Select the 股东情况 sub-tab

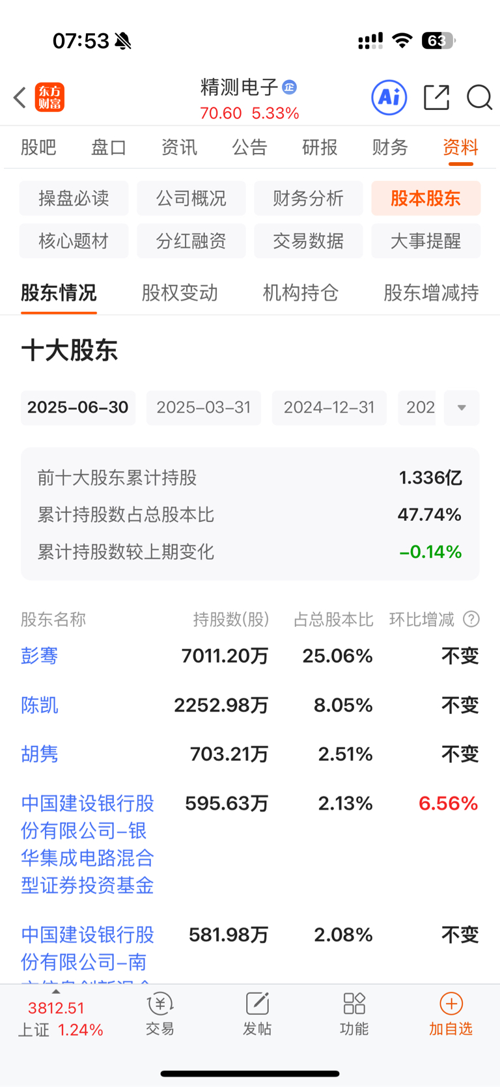pyautogui.click(x=59, y=293)
